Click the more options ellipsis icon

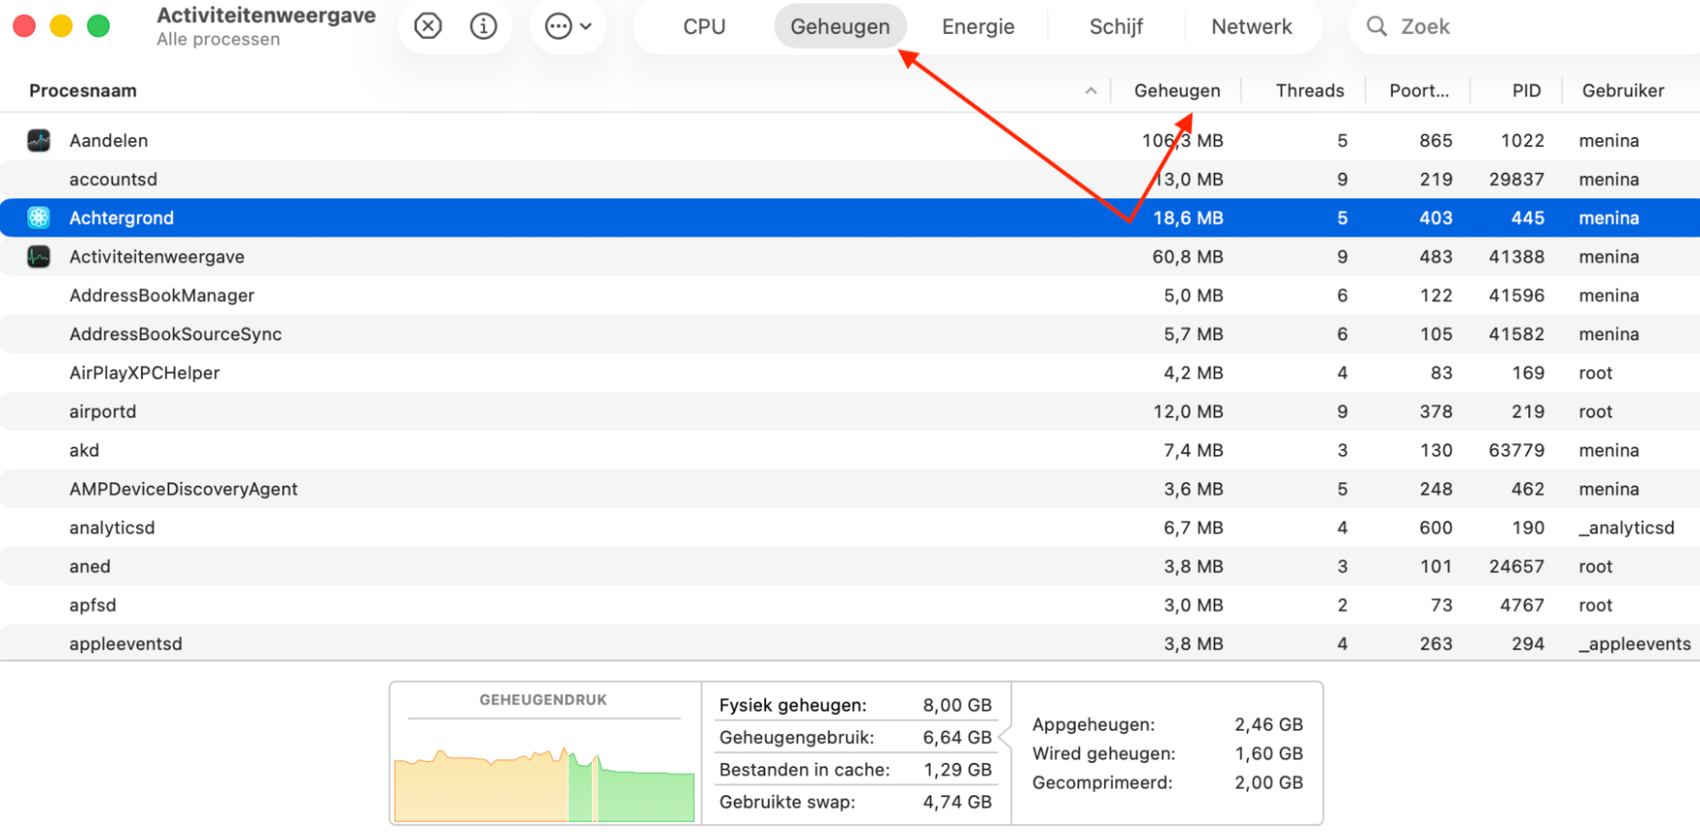click(557, 26)
